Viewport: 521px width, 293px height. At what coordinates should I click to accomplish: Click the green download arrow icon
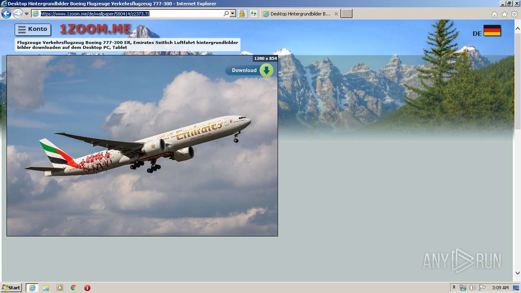[x=267, y=70]
